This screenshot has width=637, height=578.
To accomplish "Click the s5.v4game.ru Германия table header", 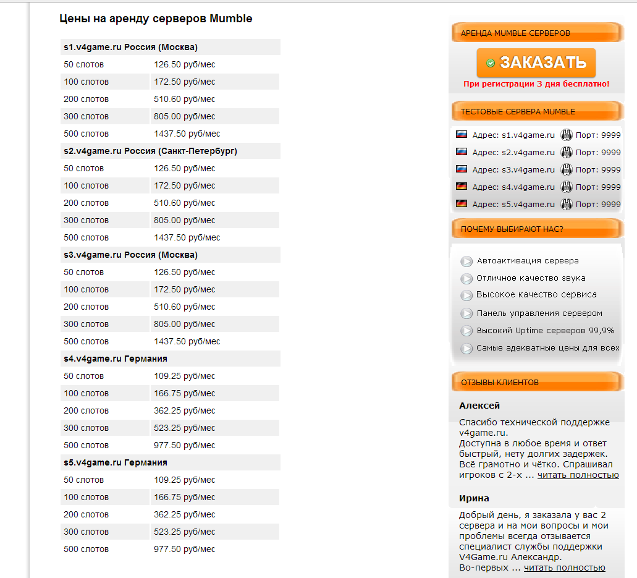I will pyautogui.click(x=171, y=462).
